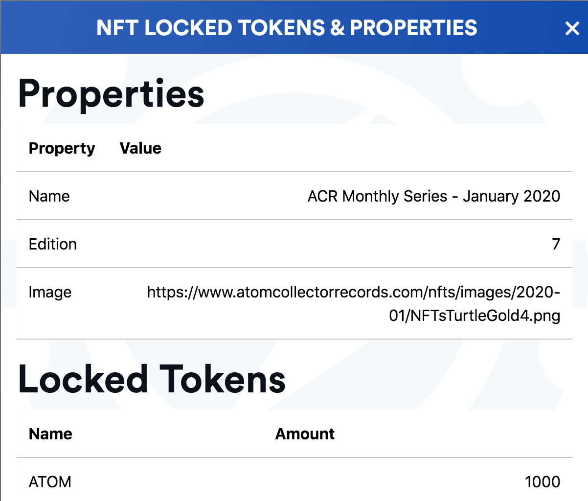Click the "Image" property label
Screen dimensions: 588x501
coord(50,292)
